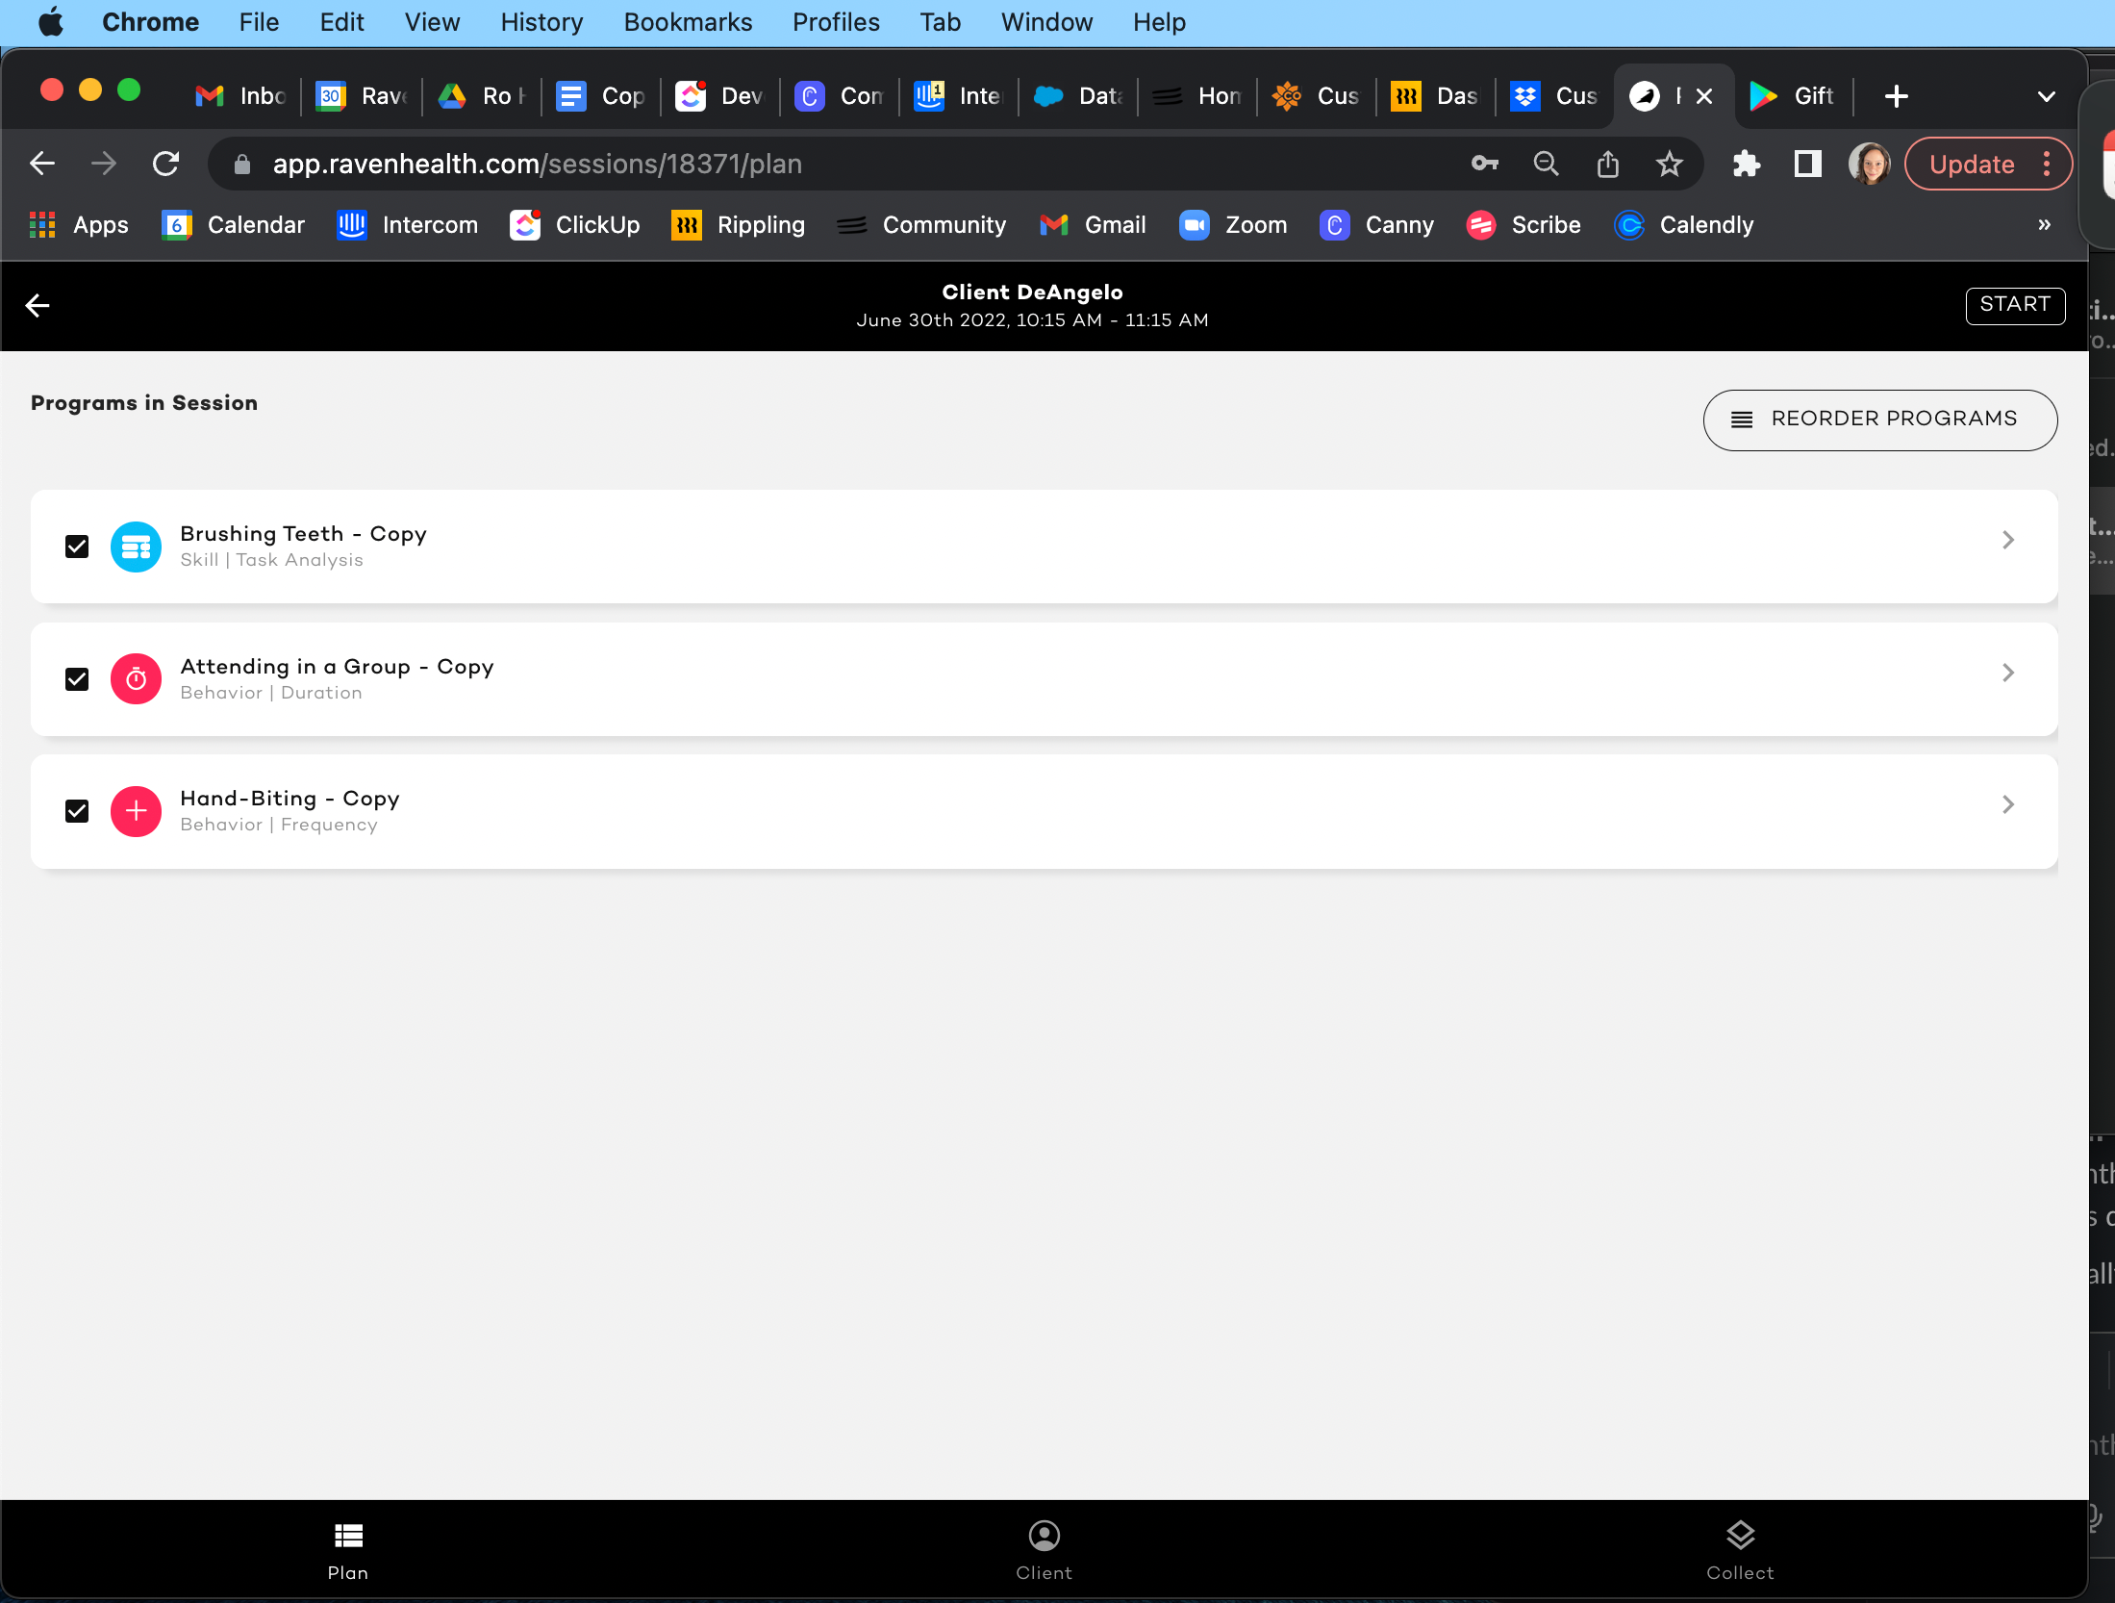Screen dimensions: 2115x1603
Task: Switch to the Inbox Gmail tab
Action: point(240,96)
